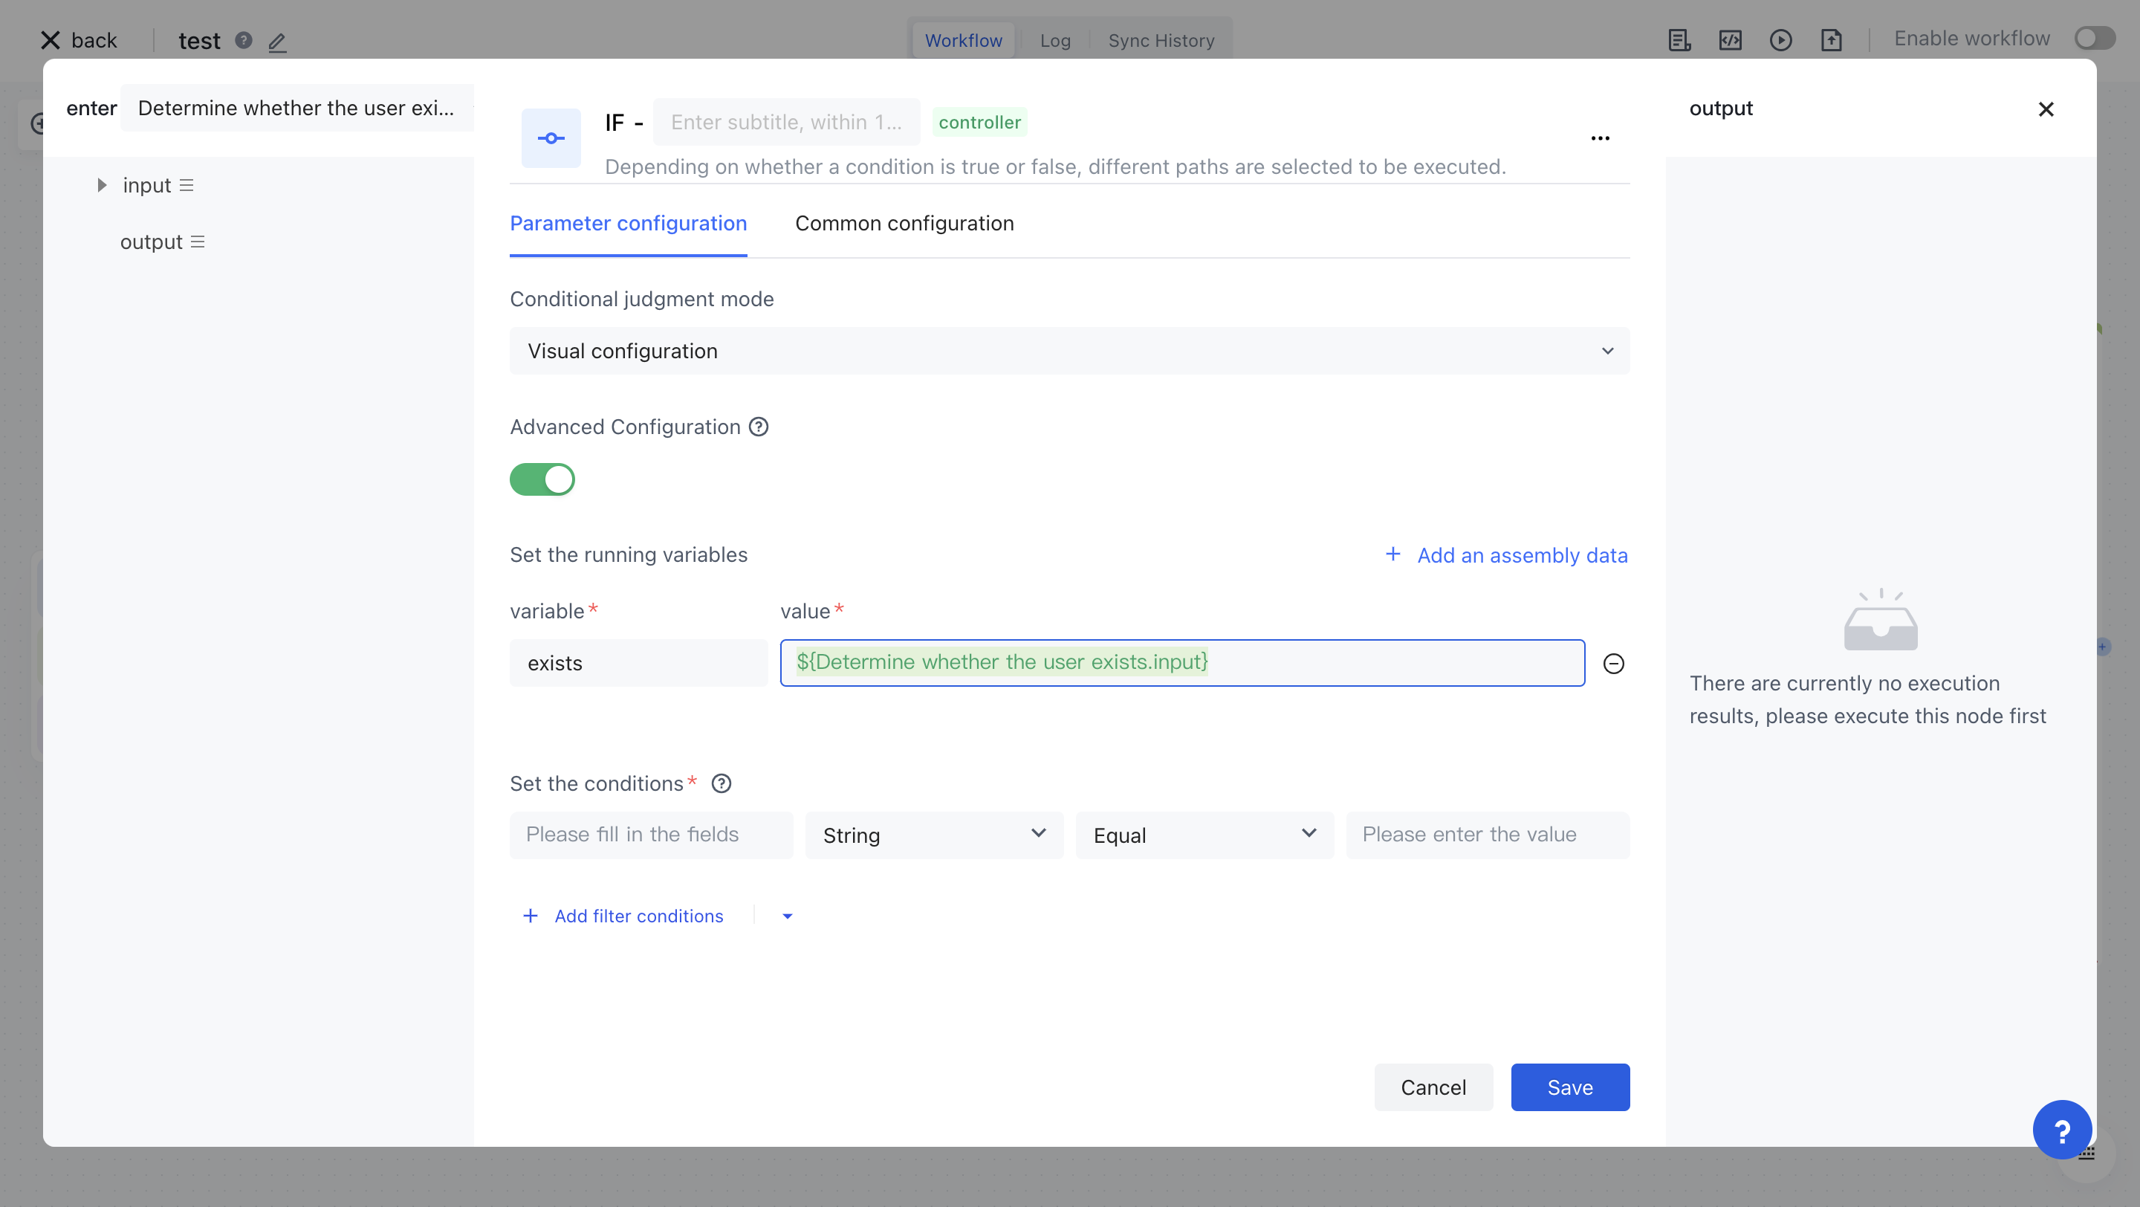
Task: Click Add an assembly data link
Action: pyautogui.click(x=1506, y=555)
